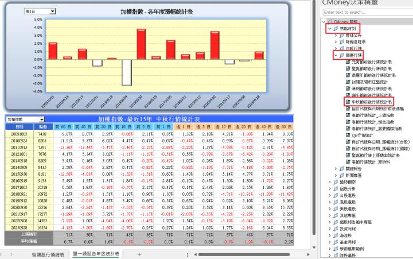Click the 其他專區 folder icon
The height and width of the screenshot is (259, 413).
pyautogui.click(x=336, y=215)
